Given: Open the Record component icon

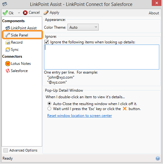Looking at the screenshot, I should coord(8,42).
